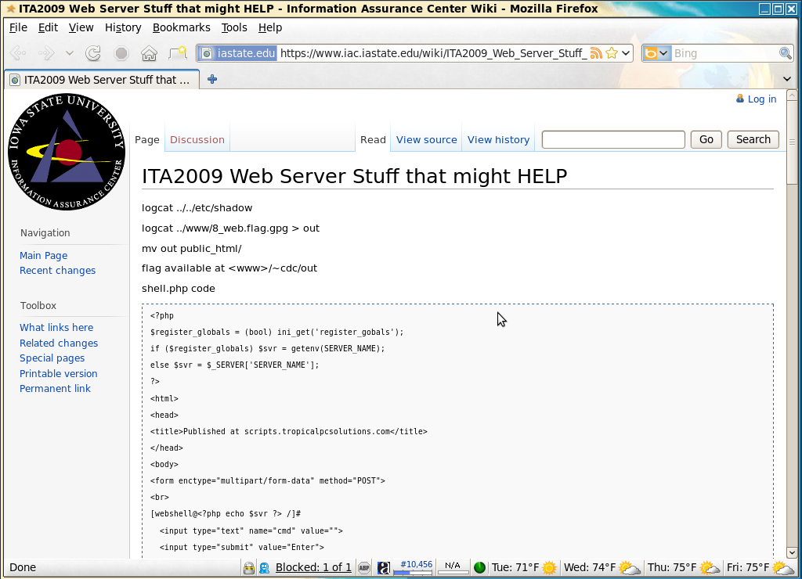Open the Help menu
This screenshot has width=802, height=579.
(x=270, y=27)
